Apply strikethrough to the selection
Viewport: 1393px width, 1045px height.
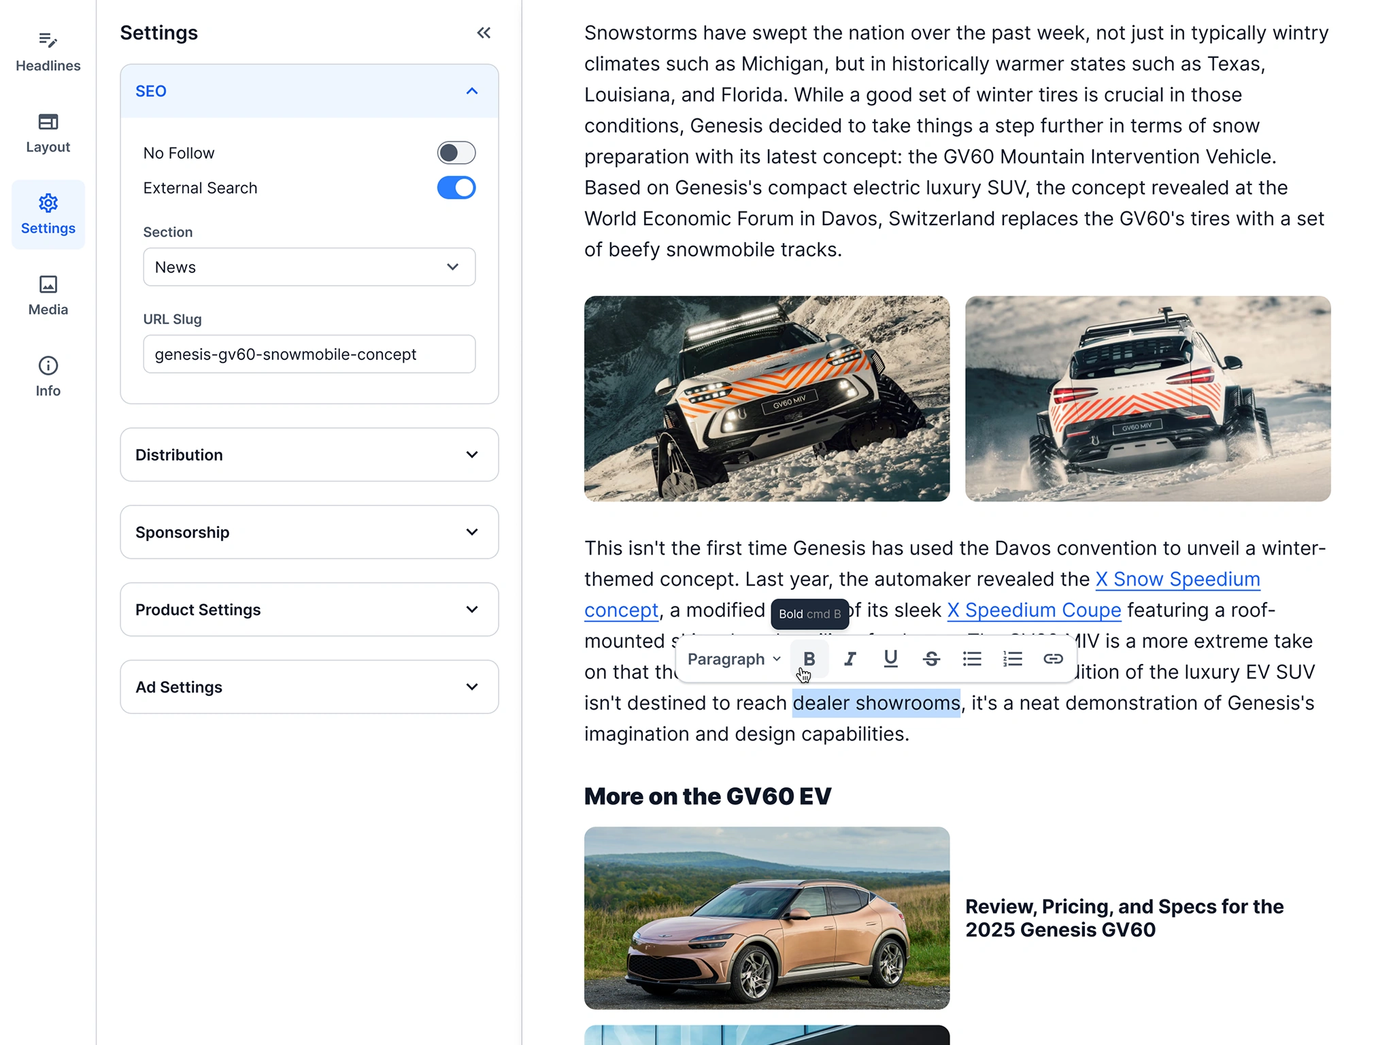[x=931, y=658]
